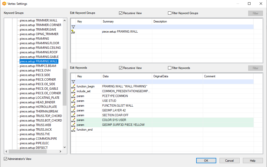Click the filter funnel icon in Keyword Groups grid
The width and height of the screenshot is (267, 167).
click(x=73, y=27)
